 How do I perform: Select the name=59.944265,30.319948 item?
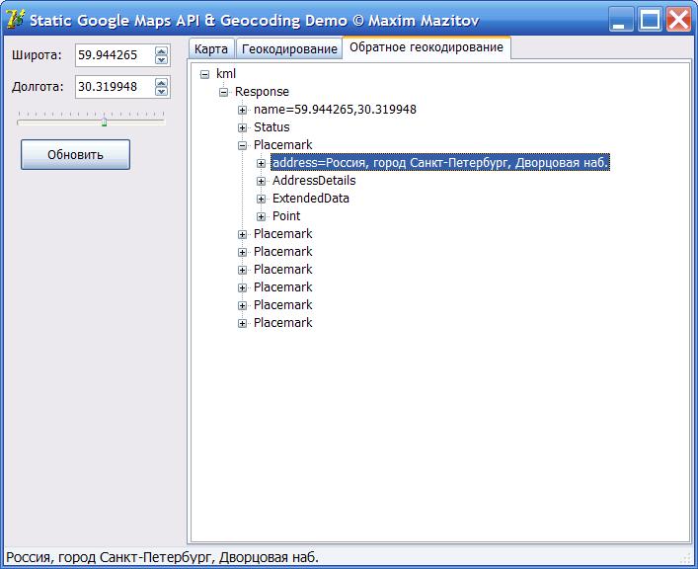(335, 110)
